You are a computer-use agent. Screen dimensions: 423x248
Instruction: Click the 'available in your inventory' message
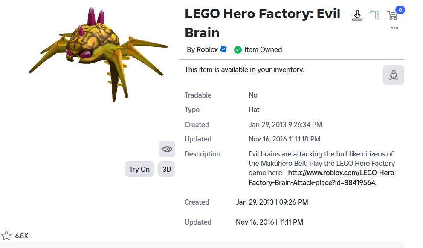click(244, 69)
